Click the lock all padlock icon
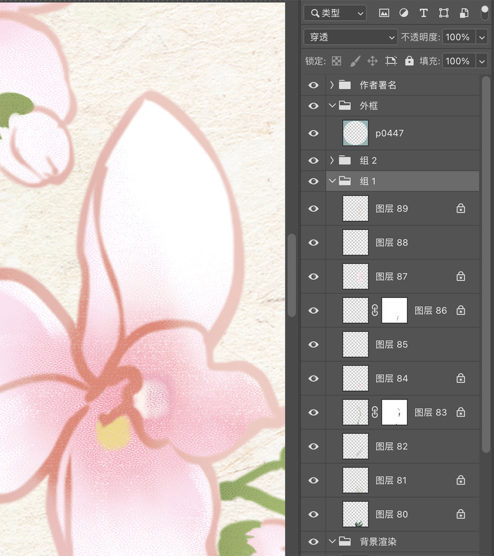The height and width of the screenshot is (556, 494). click(409, 61)
